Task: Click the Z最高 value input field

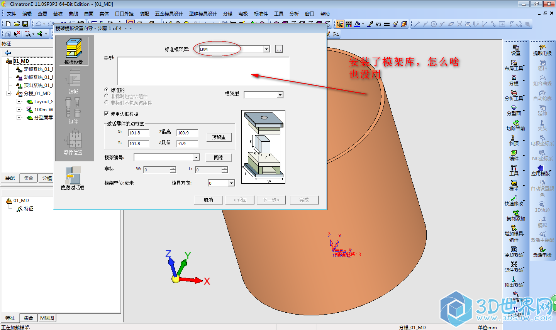Action: (x=187, y=133)
